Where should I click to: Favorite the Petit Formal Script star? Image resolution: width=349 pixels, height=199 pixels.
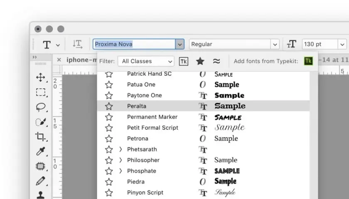(x=109, y=128)
